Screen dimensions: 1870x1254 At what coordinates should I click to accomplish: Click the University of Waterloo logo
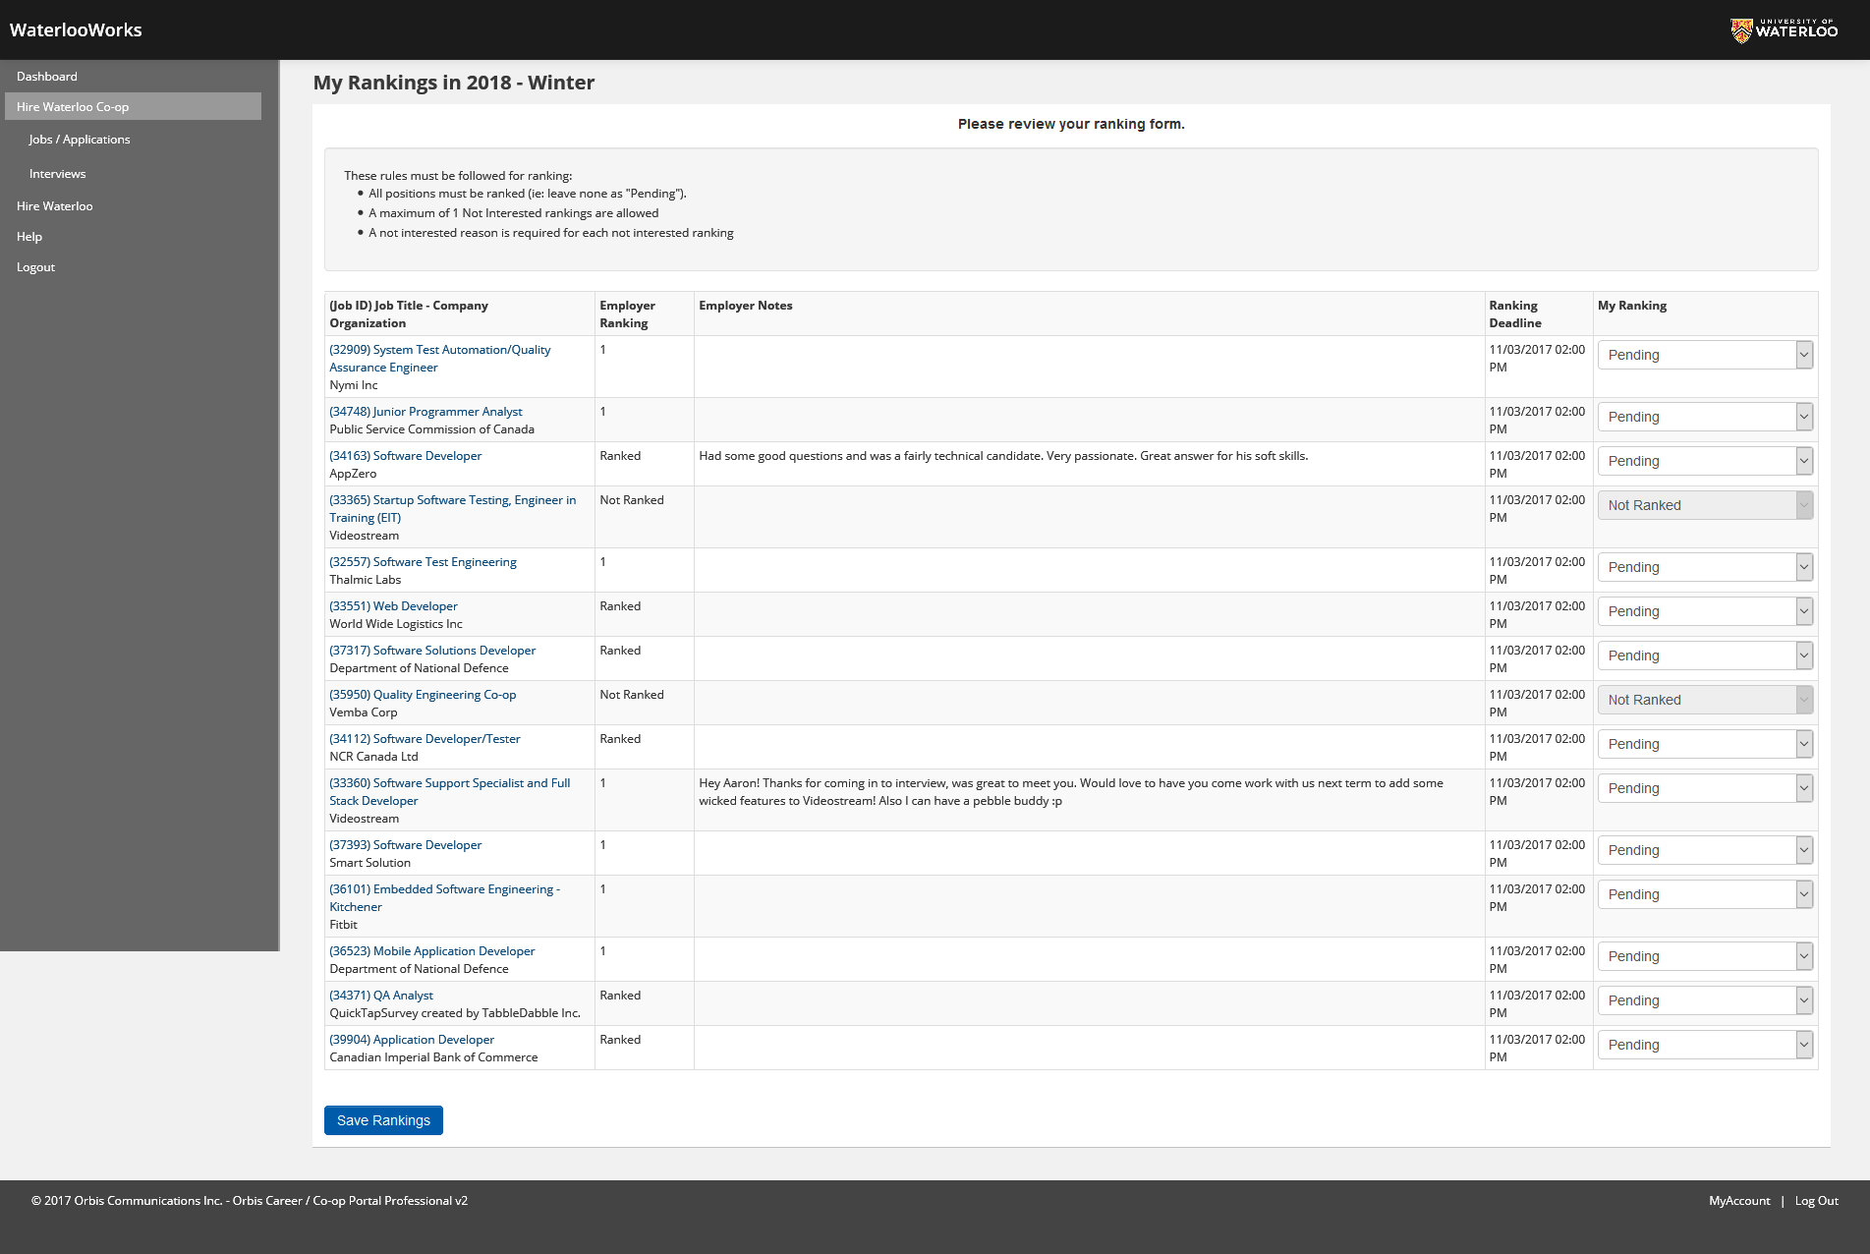[x=1784, y=29]
